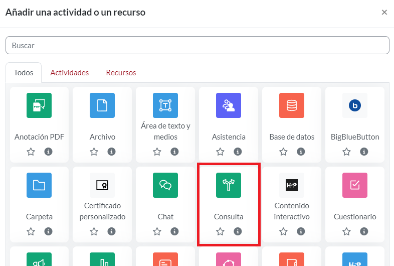Star Contenido interactivo as favorite

click(283, 231)
